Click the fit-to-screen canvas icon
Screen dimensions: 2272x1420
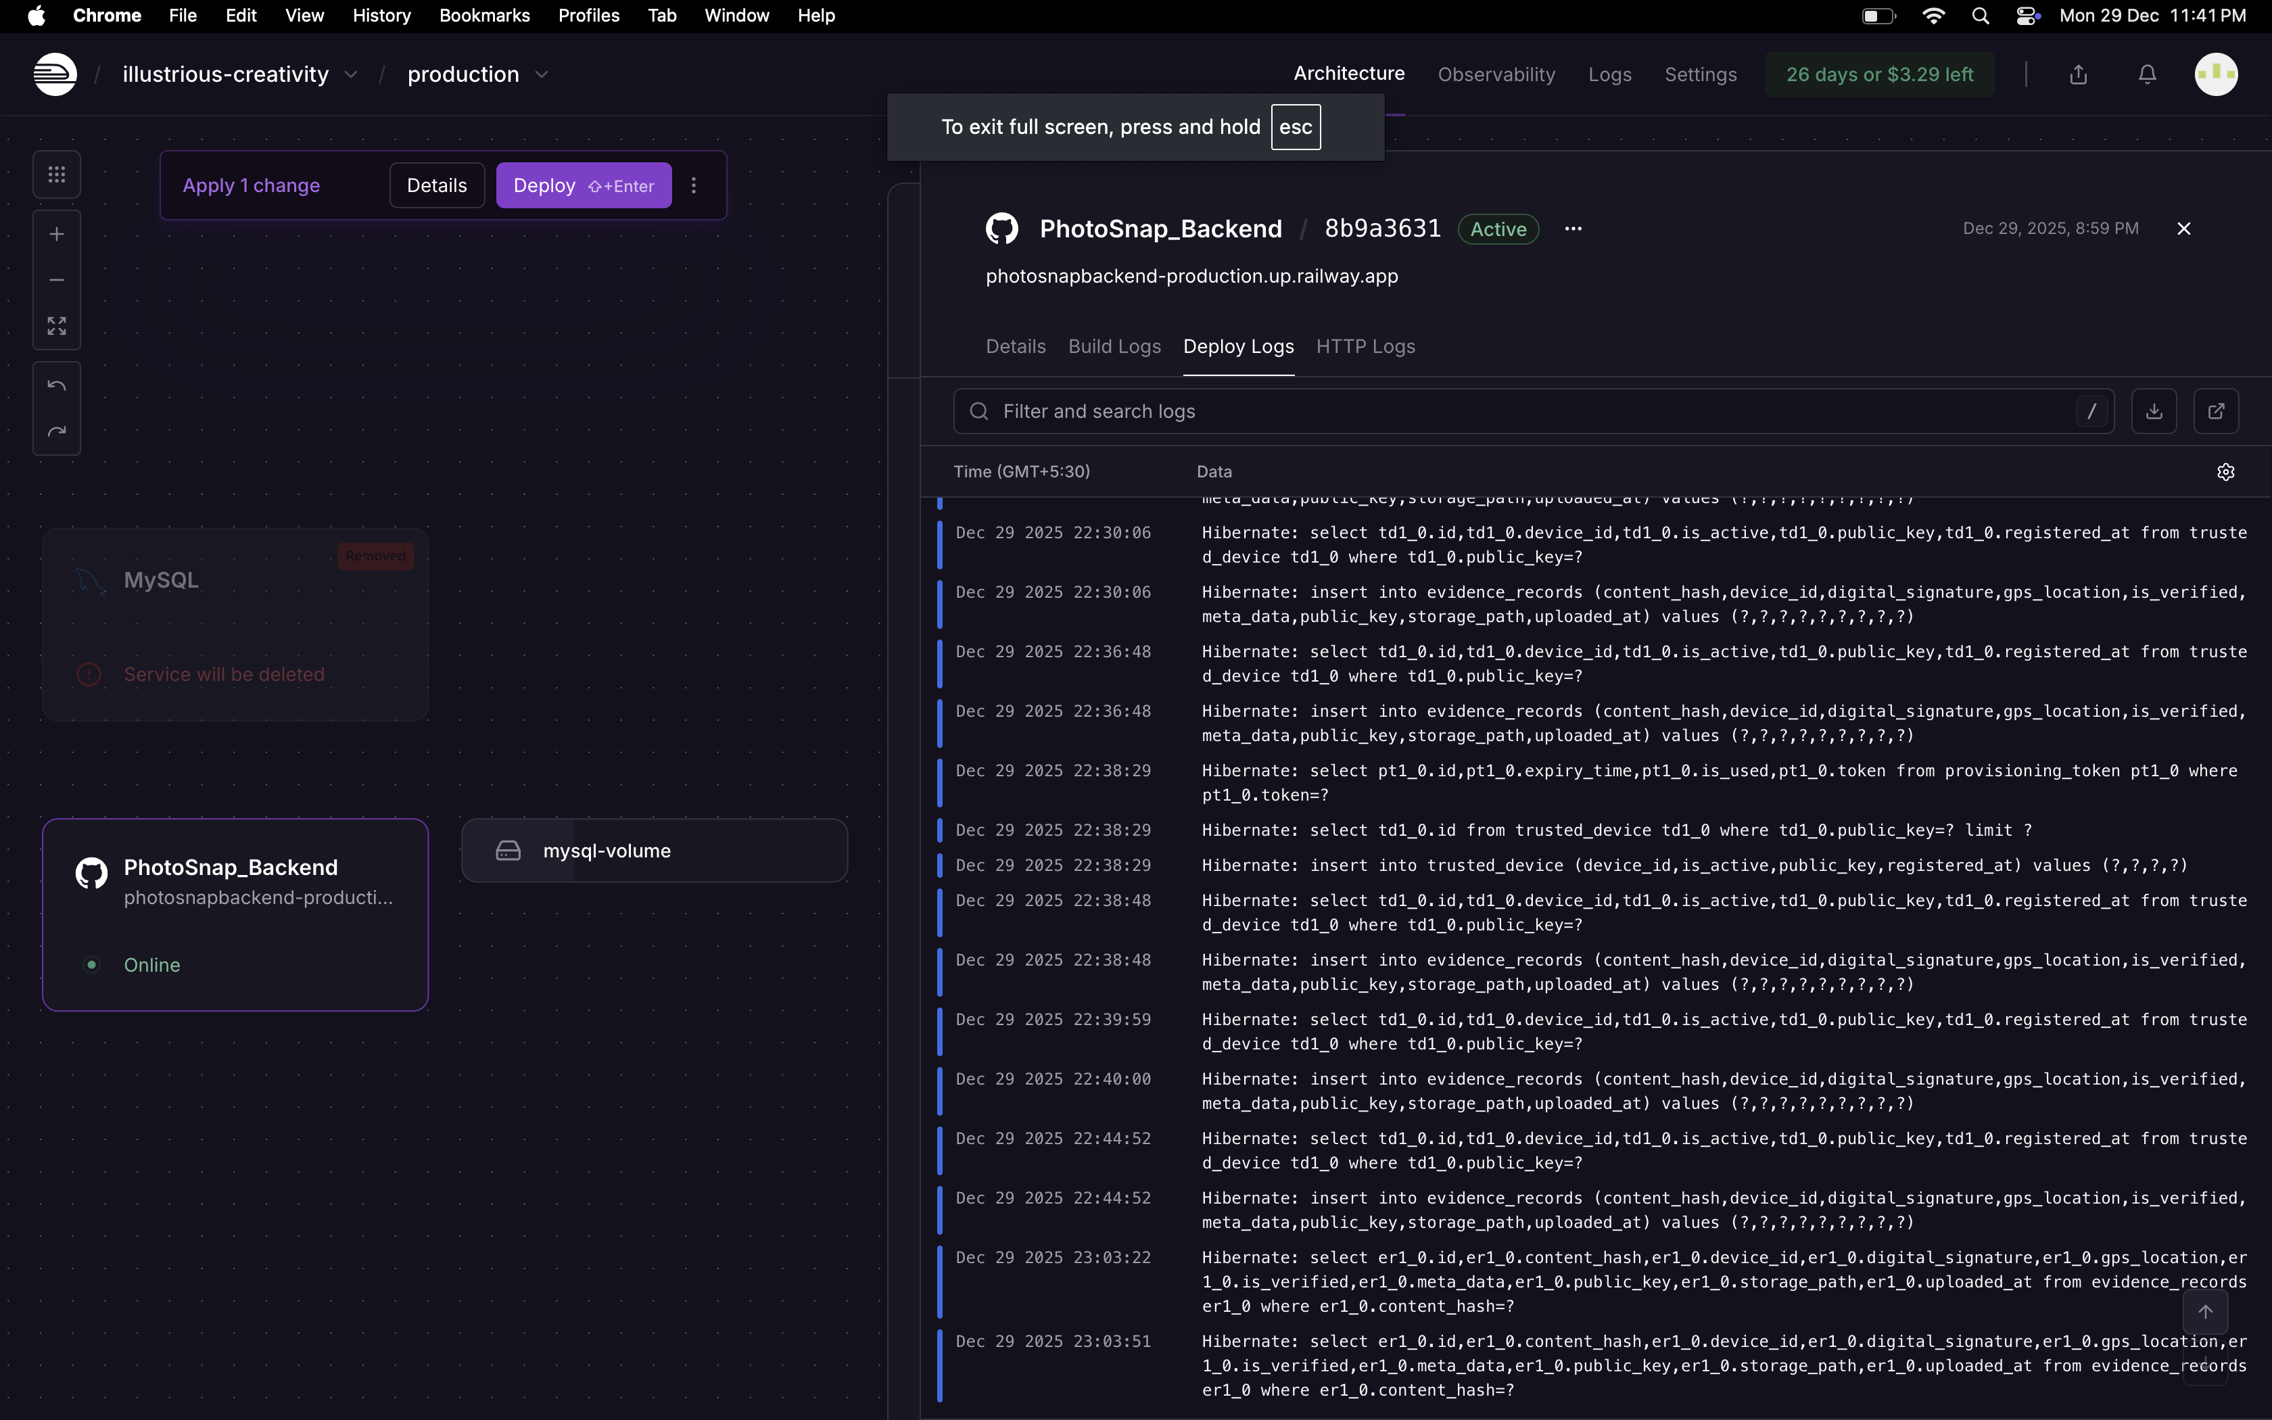(x=56, y=326)
